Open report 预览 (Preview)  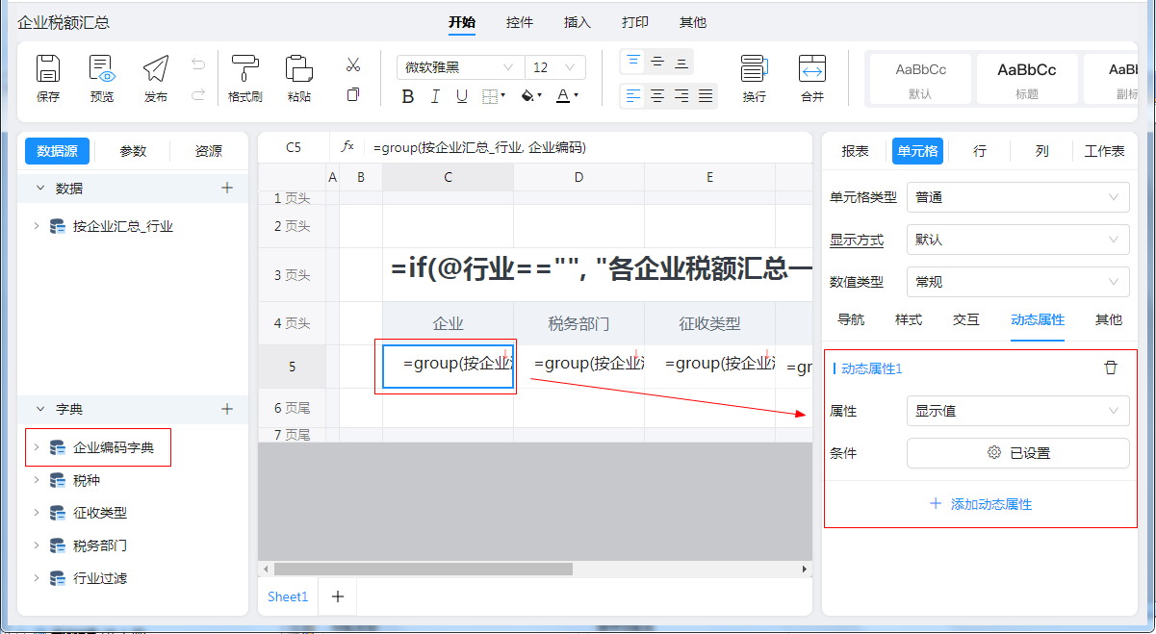(x=102, y=69)
